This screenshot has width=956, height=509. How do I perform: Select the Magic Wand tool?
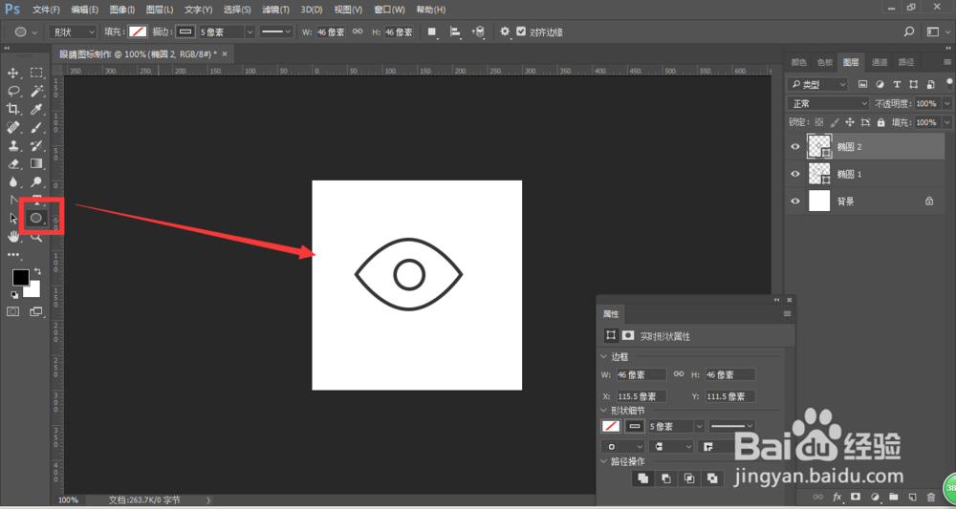(x=36, y=92)
